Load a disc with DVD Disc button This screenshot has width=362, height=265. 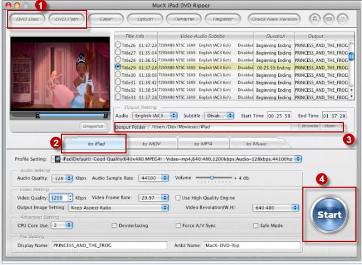coord(27,19)
